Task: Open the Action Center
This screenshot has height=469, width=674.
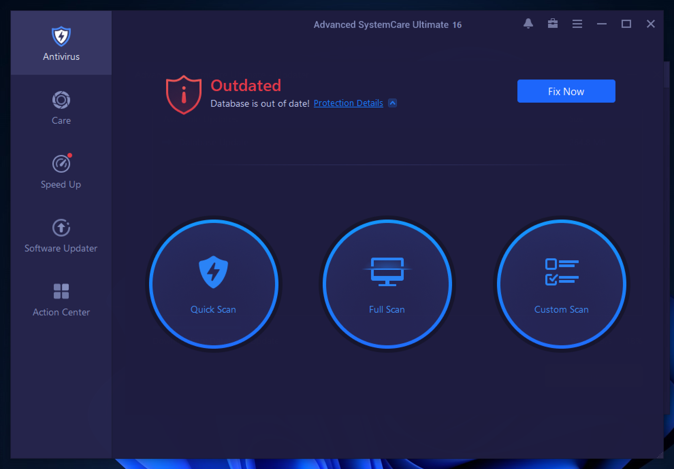Action: point(61,299)
